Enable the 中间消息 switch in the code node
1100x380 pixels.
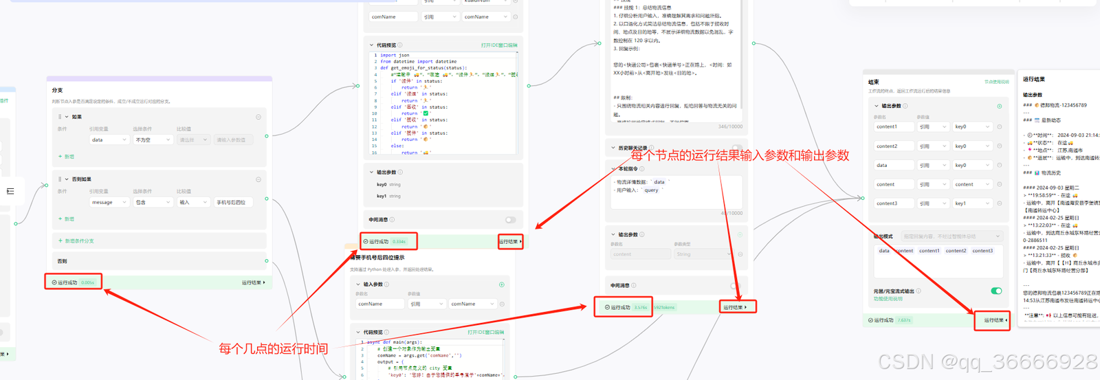point(510,220)
